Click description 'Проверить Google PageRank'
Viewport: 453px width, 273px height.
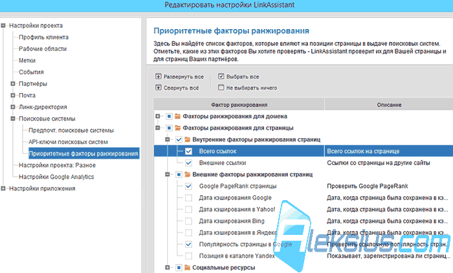pos(368,187)
